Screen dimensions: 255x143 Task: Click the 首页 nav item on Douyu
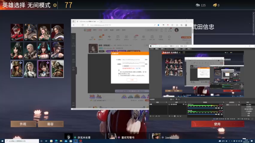click(95, 30)
